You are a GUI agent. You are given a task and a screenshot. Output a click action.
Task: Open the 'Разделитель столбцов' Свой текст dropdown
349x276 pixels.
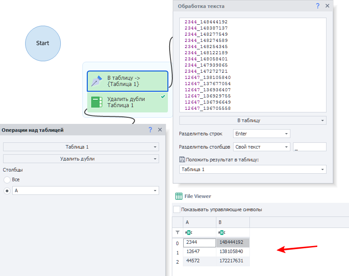click(x=262, y=147)
